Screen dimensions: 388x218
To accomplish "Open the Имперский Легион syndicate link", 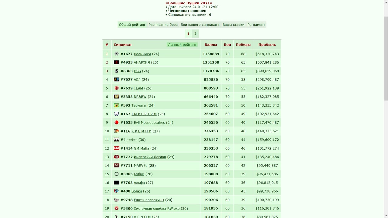I will click(150, 157).
